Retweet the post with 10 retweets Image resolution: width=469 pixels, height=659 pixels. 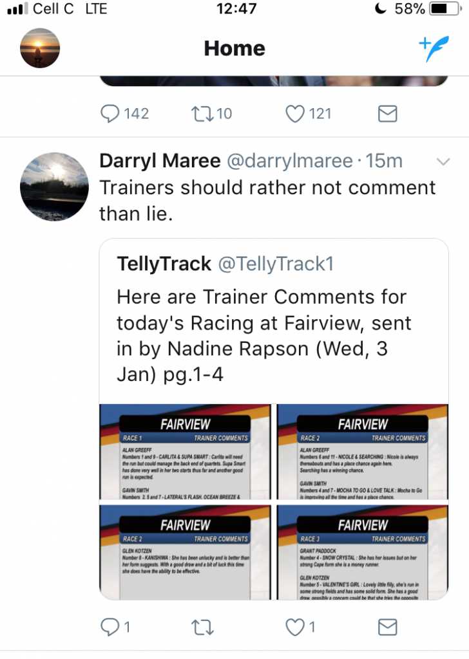pos(202,113)
